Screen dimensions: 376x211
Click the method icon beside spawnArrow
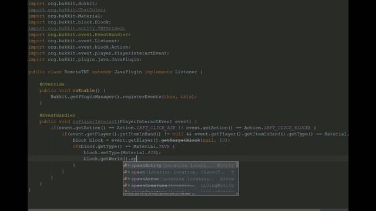pyautogui.click(x=125, y=179)
